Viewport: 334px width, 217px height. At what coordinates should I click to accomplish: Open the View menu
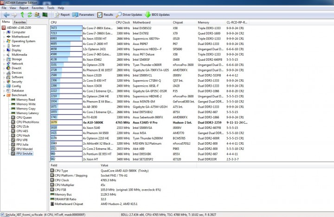click(x=13, y=8)
